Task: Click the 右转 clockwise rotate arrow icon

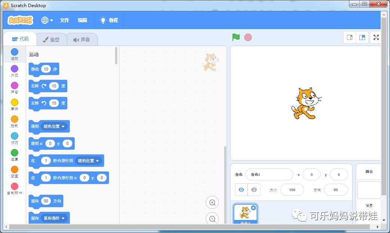Action: coord(44,86)
